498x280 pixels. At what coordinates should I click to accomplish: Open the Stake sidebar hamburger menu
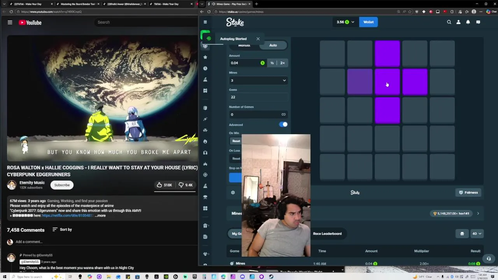pos(205,22)
